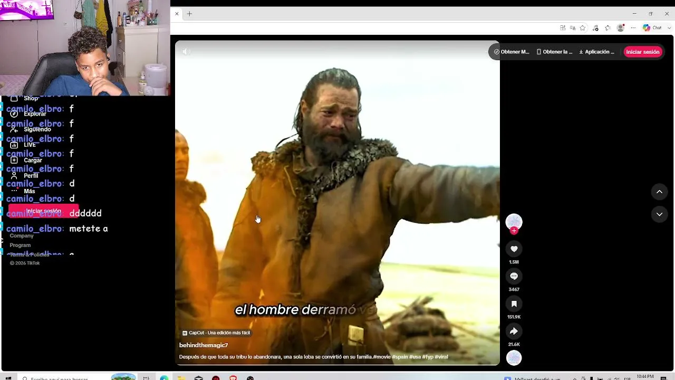Click the #movie hashtag
675x380 pixels.
(382, 357)
